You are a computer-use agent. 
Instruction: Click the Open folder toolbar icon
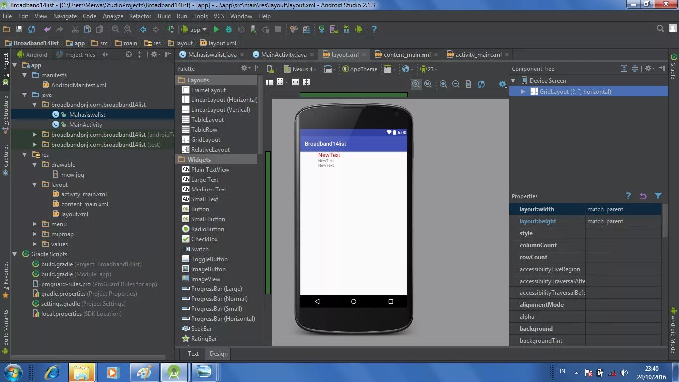click(x=7, y=29)
